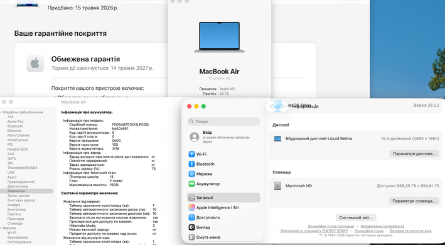
Task: Open Акумулятор settings pane
Action: coord(223,184)
